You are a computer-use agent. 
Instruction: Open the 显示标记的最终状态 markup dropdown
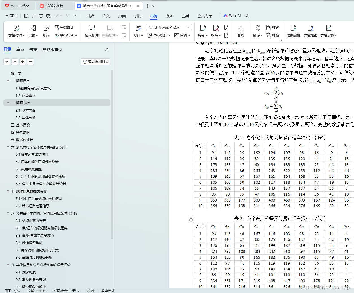pos(169,27)
